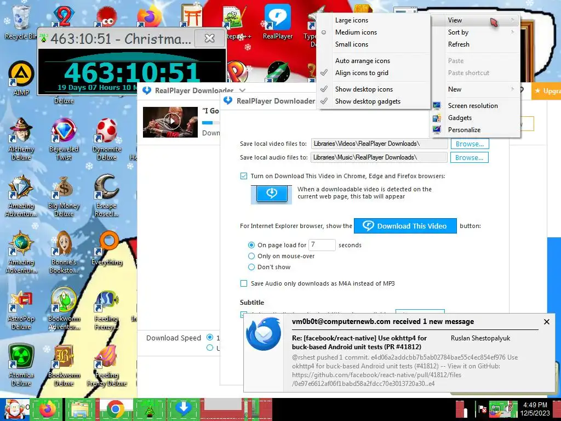Viewport: 561px width, 421px height.
Task: Select the Bookworm Deluxe desktop shortcut
Action: tap(64, 365)
